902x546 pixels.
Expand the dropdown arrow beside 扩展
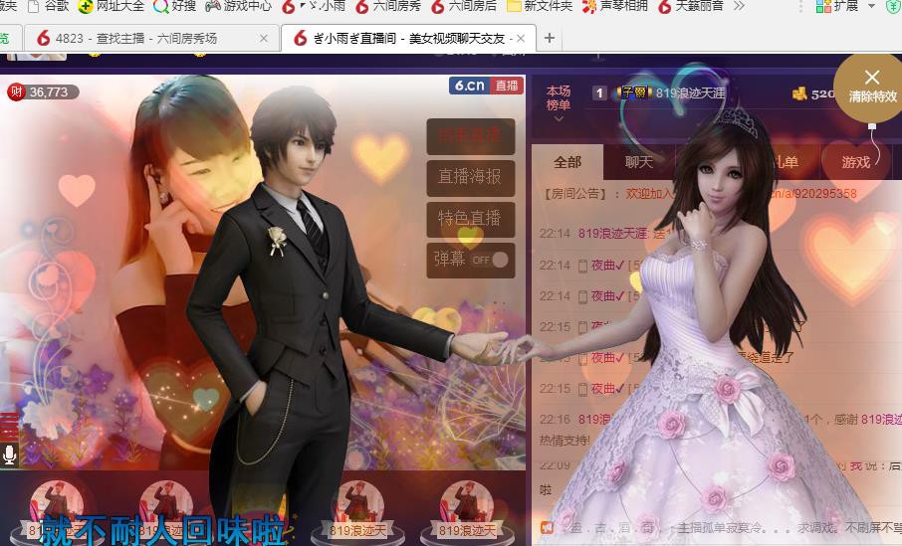point(871,6)
